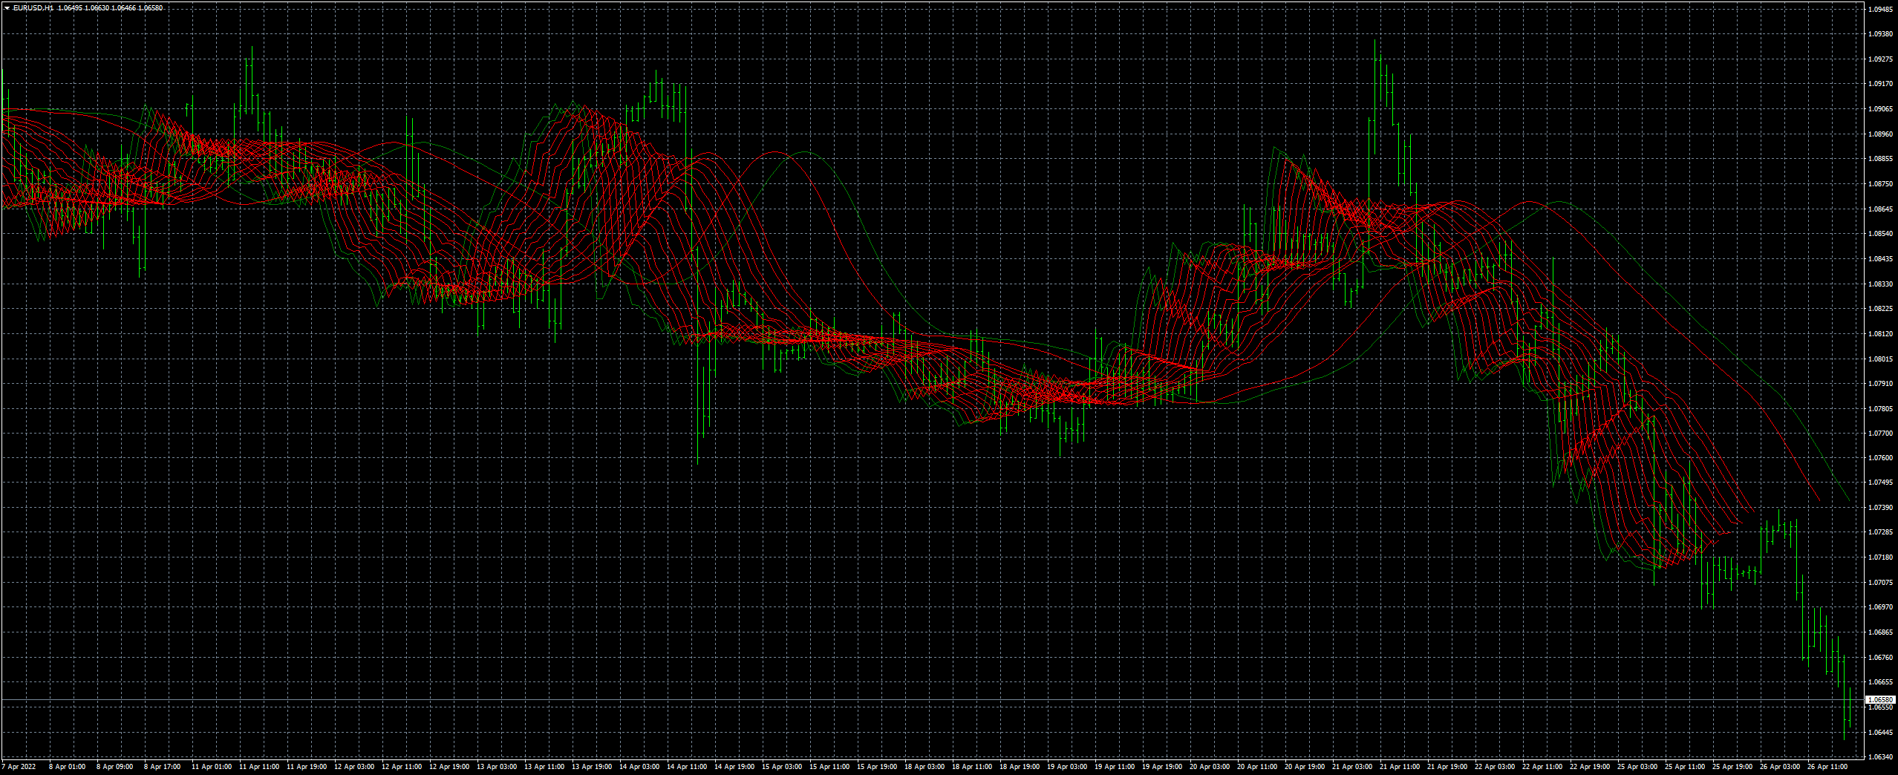Image resolution: width=1898 pixels, height=775 pixels.
Task: Click the 26 Apr 11:00 time label
Action: click(1827, 767)
